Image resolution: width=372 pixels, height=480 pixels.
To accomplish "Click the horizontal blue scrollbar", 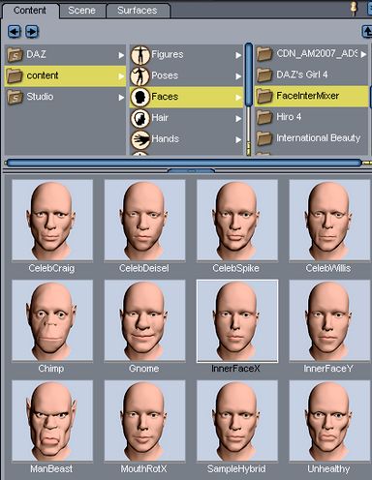I will pos(183,163).
